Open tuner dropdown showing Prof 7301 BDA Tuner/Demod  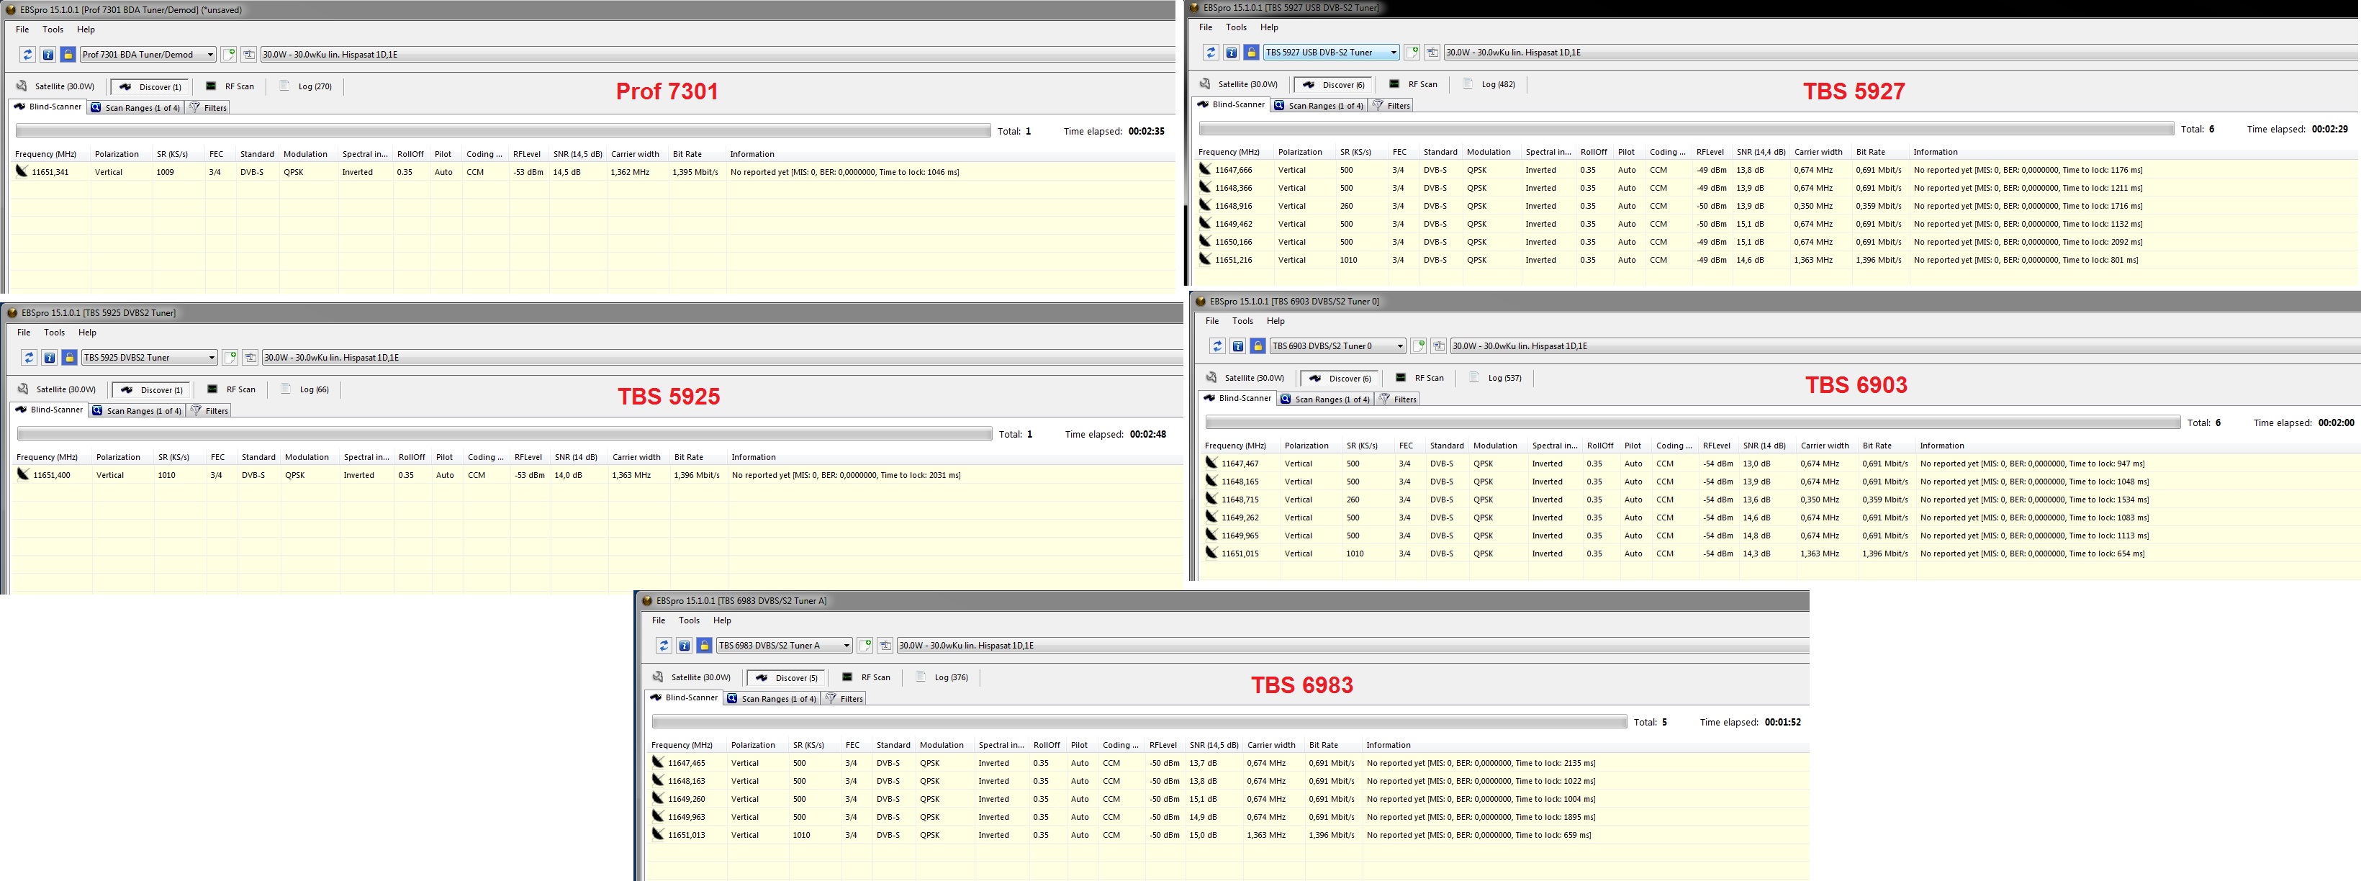pyautogui.click(x=148, y=55)
